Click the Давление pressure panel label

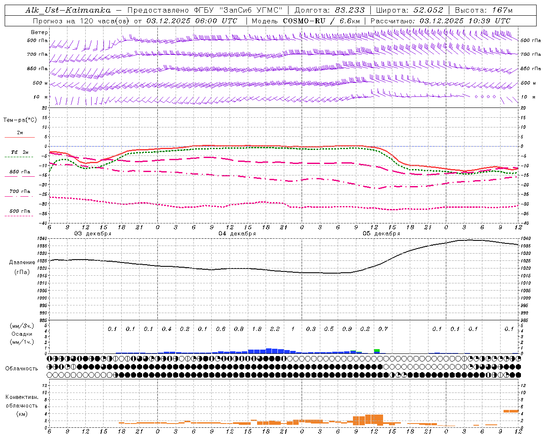pyautogui.click(x=22, y=263)
